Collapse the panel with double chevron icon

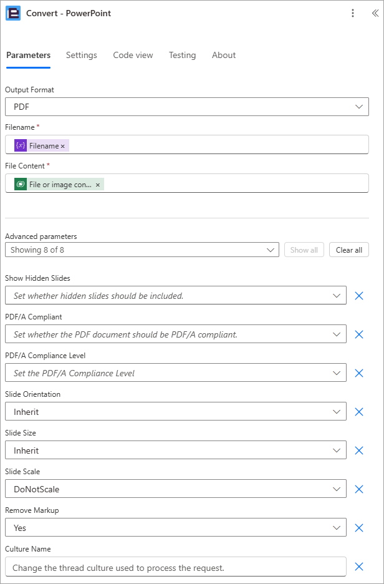coord(375,13)
